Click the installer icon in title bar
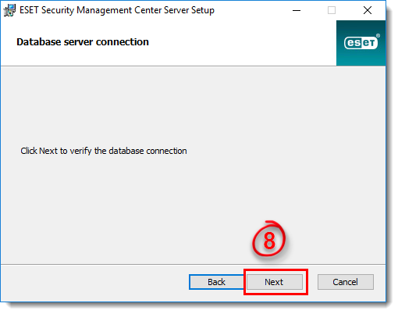Image resolution: width=398 pixels, height=314 pixels. click(9, 10)
